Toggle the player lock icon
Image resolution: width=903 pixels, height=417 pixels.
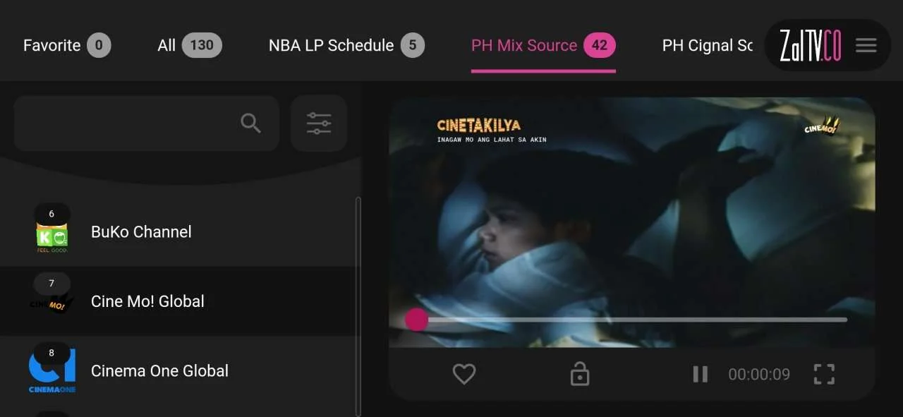579,374
